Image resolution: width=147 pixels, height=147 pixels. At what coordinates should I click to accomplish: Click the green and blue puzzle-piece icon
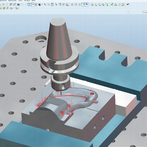[112, 5]
